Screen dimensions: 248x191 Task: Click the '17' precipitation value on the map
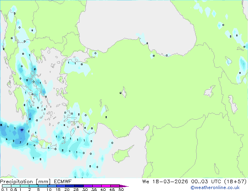[x=22, y=130]
